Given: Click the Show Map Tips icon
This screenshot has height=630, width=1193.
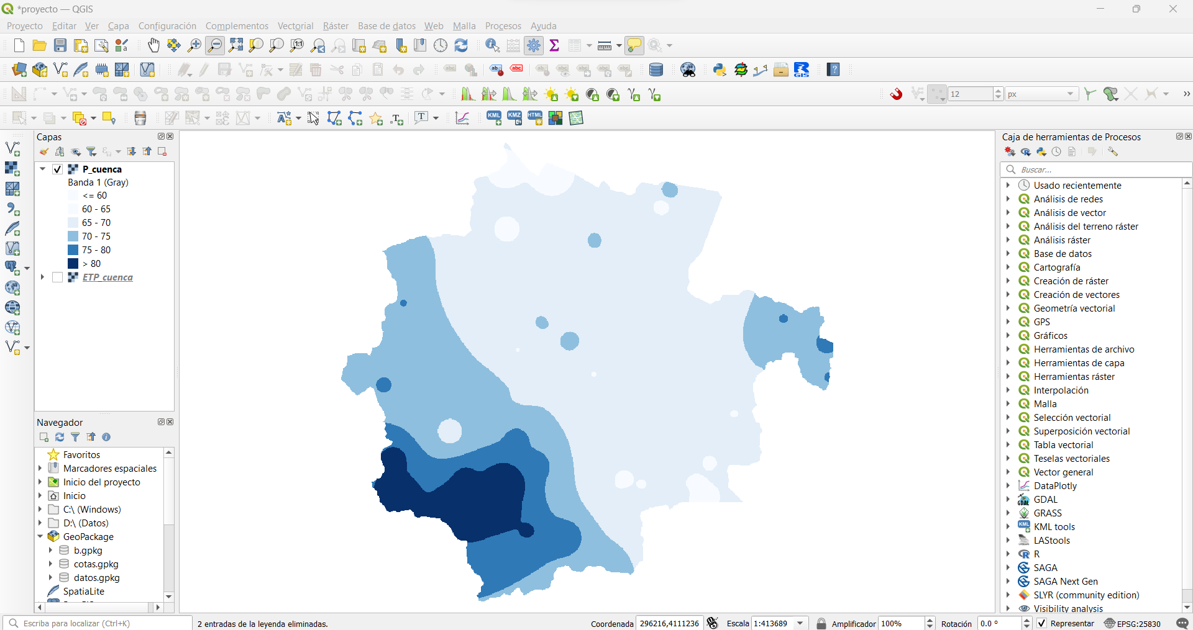Looking at the screenshot, I should click(x=634, y=45).
